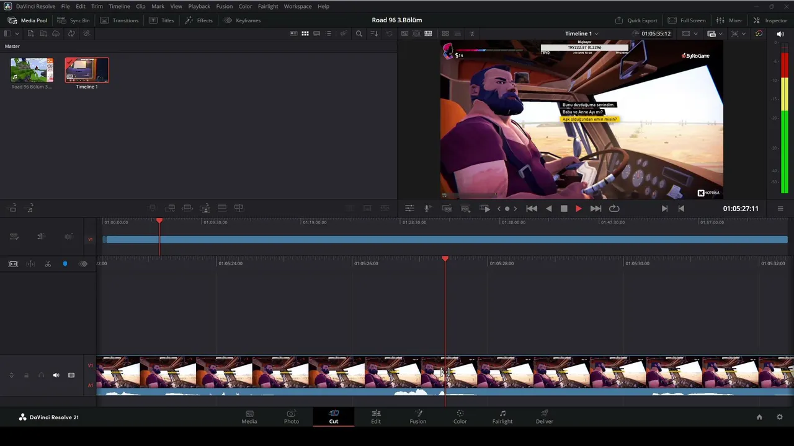Select source clip viewer mode icon
The width and height of the screenshot is (794, 446).
(404, 33)
